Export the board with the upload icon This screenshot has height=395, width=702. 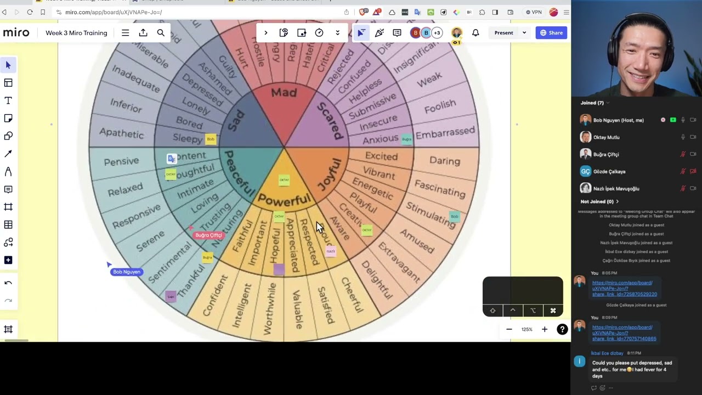(x=143, y=33)
